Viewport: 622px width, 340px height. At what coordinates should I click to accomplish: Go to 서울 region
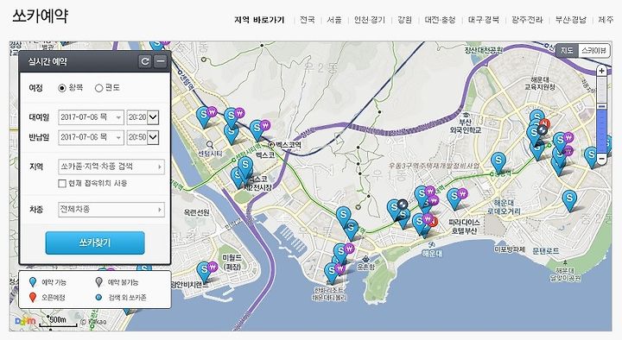click(x=334, y=20)
